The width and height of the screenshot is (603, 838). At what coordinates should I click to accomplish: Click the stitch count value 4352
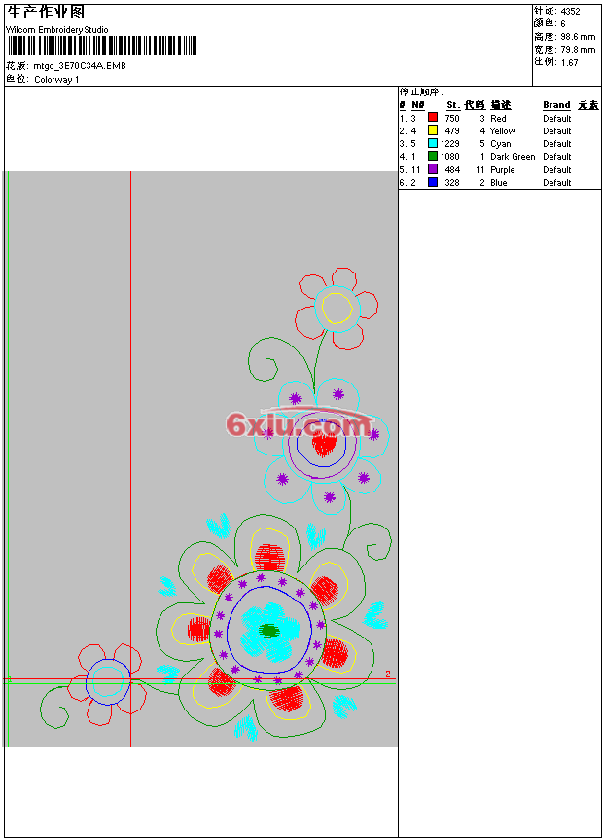coord(571,12)
